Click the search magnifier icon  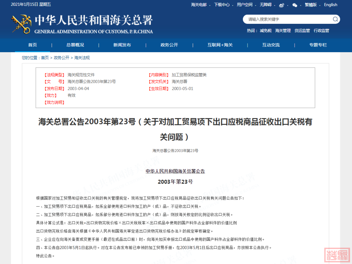pos(335,19)
